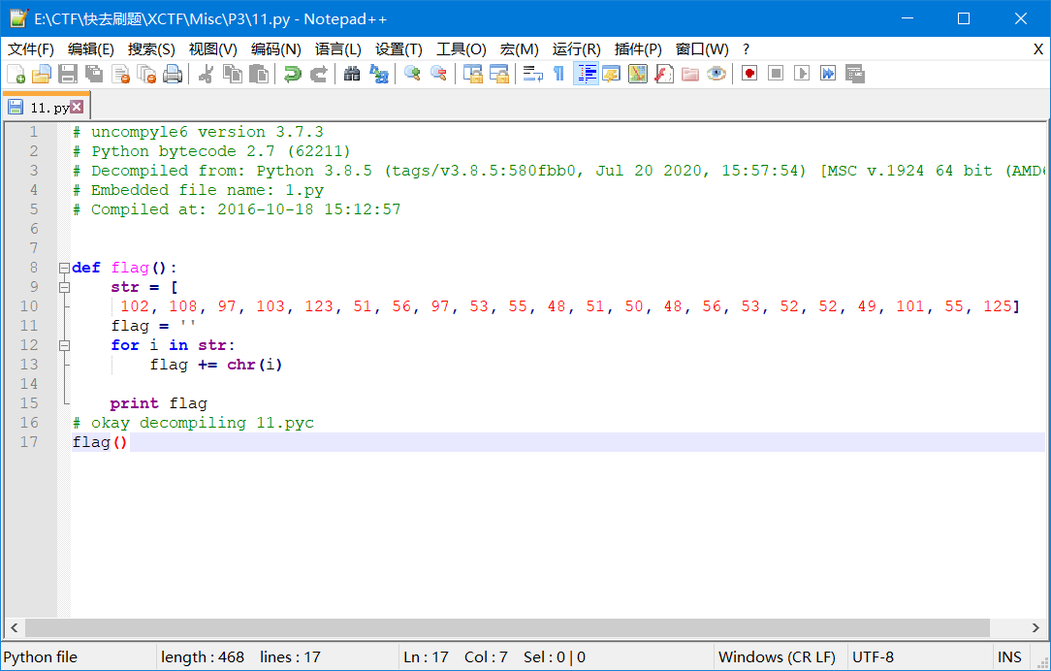Open Folder as Workspace panel
The width and height of the screenshot is (1051, 671).
point(690,74)
